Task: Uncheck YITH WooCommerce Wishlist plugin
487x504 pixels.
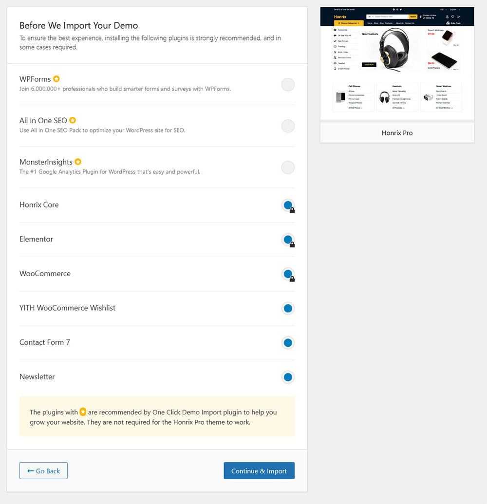Action: (x=288, y=308)
